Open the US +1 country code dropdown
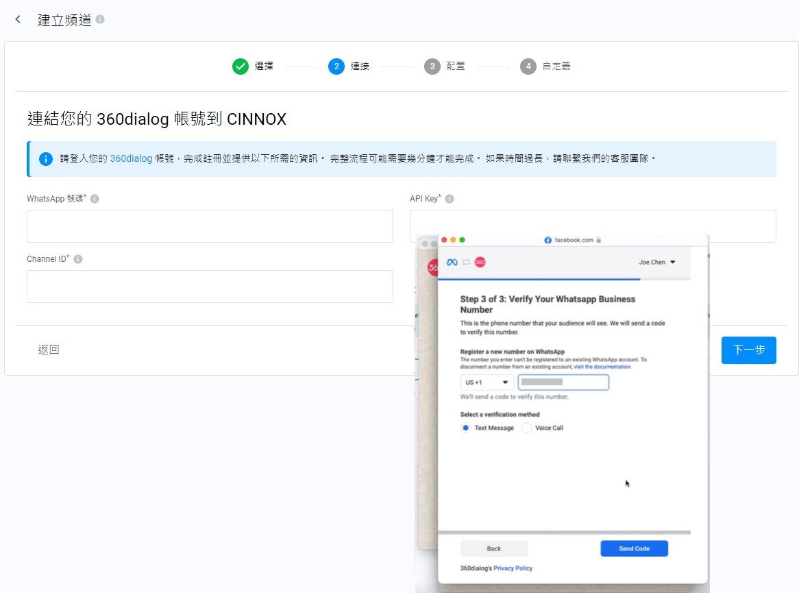 [x=486, y=383]
